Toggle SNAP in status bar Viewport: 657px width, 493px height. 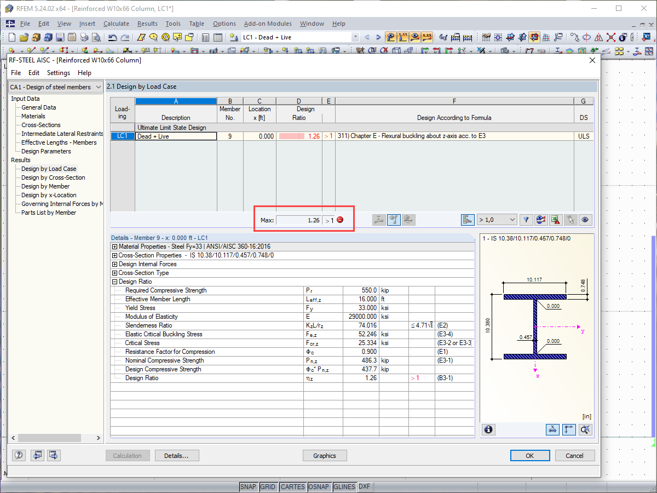click(x=248, y=486)
